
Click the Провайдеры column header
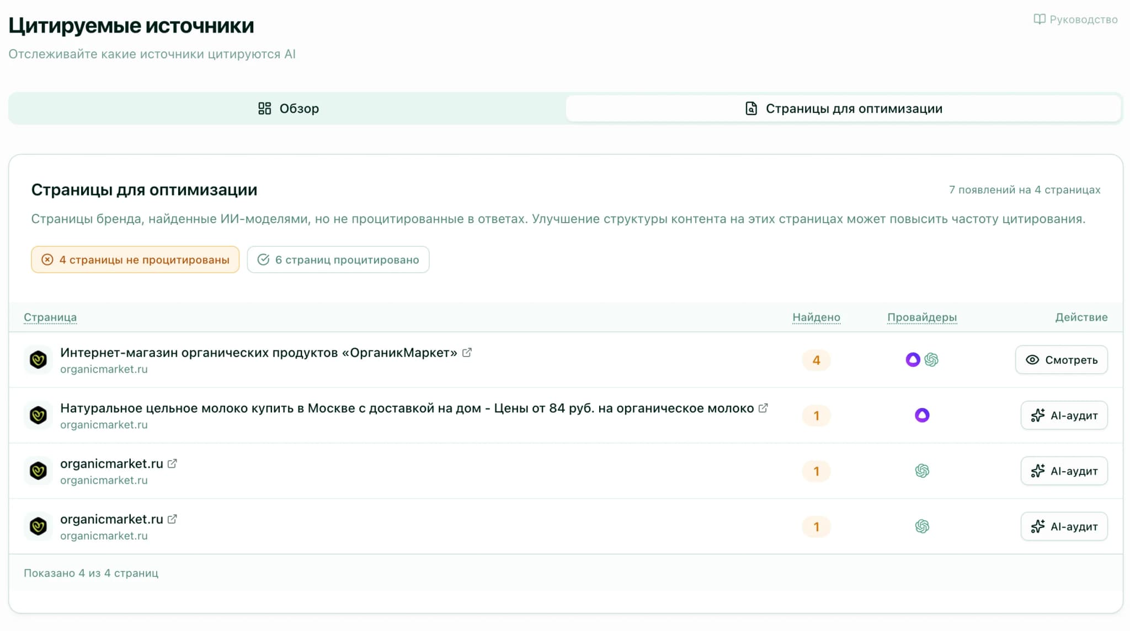921,317
